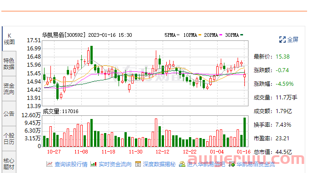313x173 pixels.
Task: Switch to the 特色数据 tab
Action: coord(9,64)
